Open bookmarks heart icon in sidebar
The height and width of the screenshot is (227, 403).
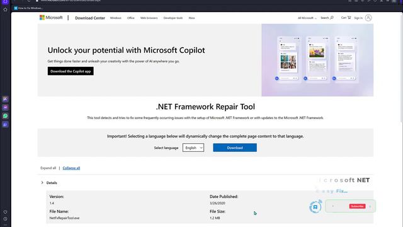[5, 212]
